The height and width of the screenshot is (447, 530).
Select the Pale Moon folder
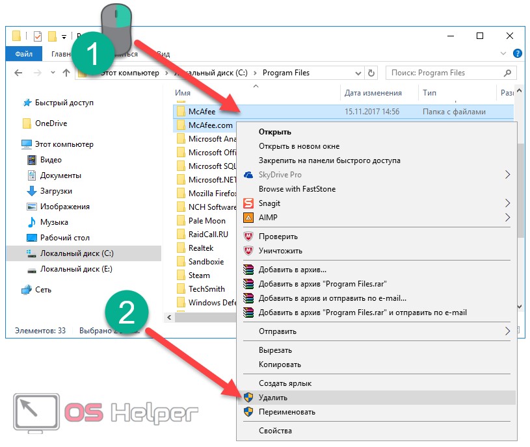tap(207, 221)
